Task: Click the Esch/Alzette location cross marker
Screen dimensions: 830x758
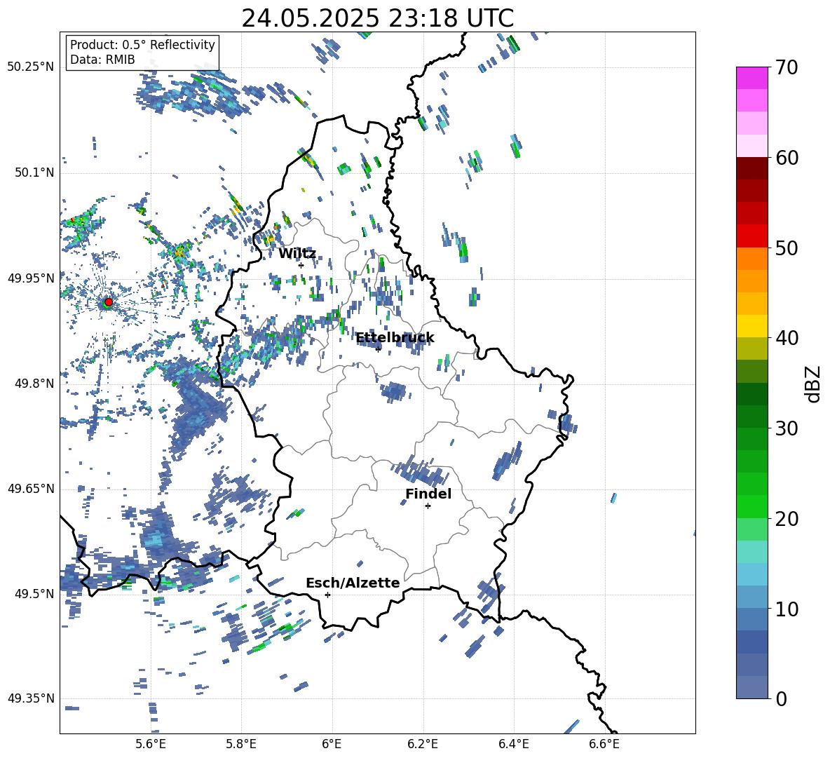Action: pyautogui.click(x=327, y=595)
